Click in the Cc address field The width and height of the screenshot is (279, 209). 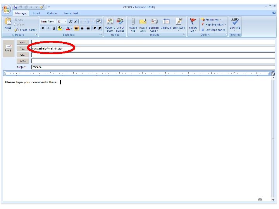[x=153, y=55]
